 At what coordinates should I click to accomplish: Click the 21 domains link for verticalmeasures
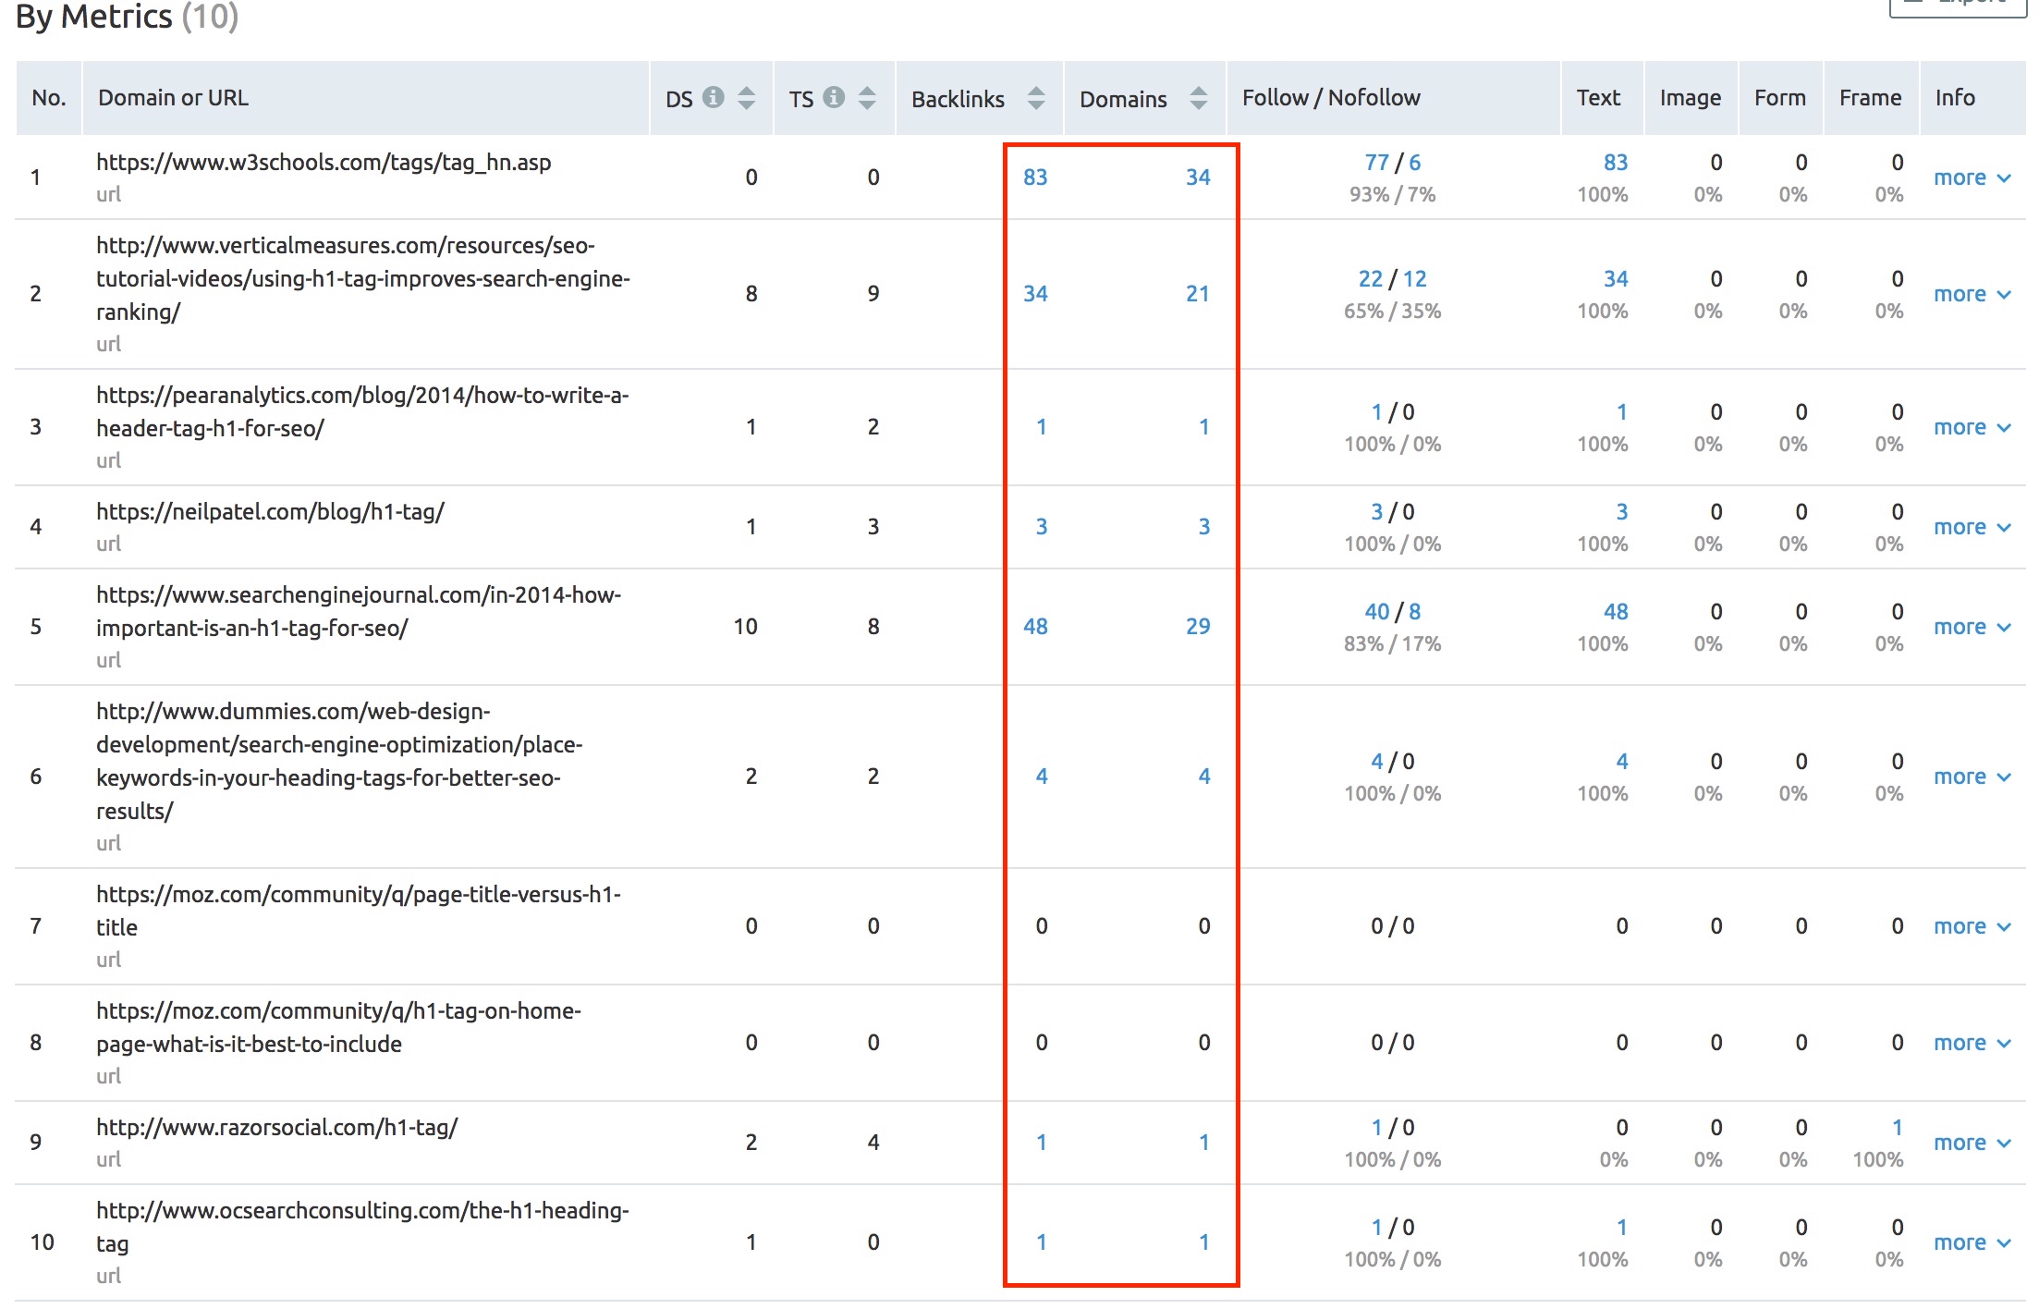[1199, 293]
